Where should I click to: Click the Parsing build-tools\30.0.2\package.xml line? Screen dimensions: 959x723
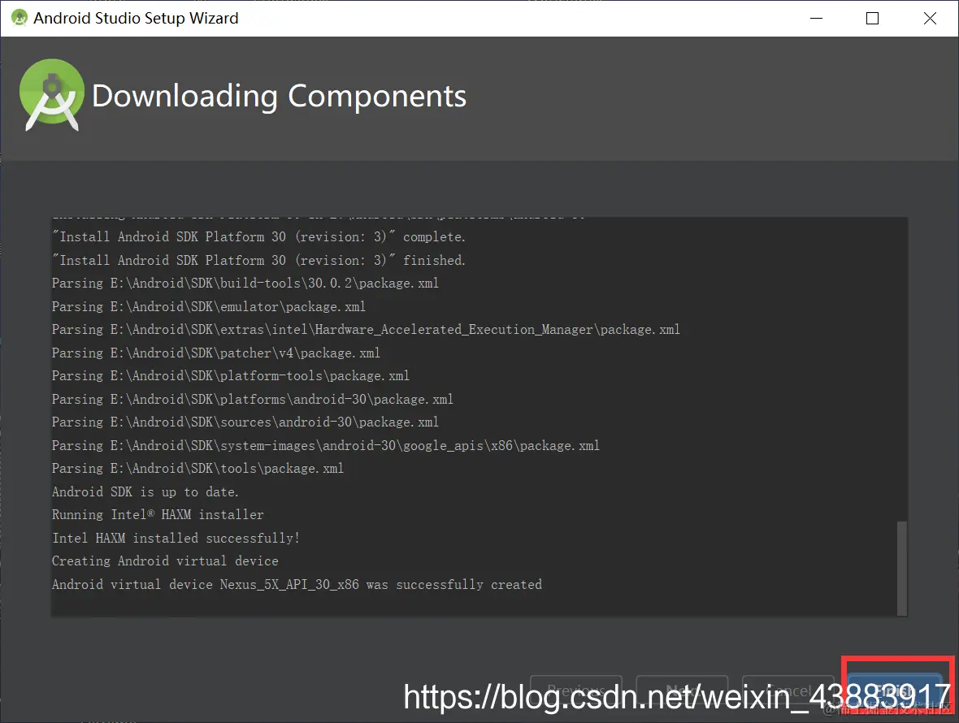(245, 283)
